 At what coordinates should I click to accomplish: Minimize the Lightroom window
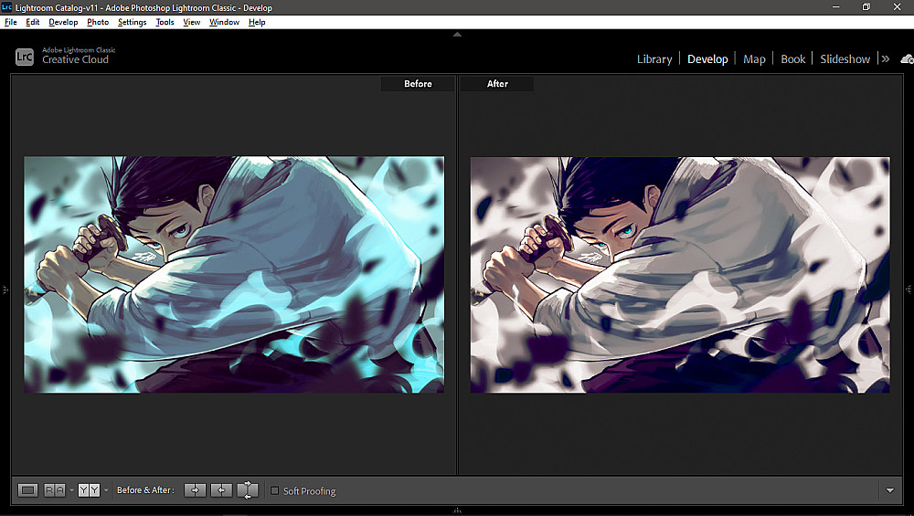836,7
